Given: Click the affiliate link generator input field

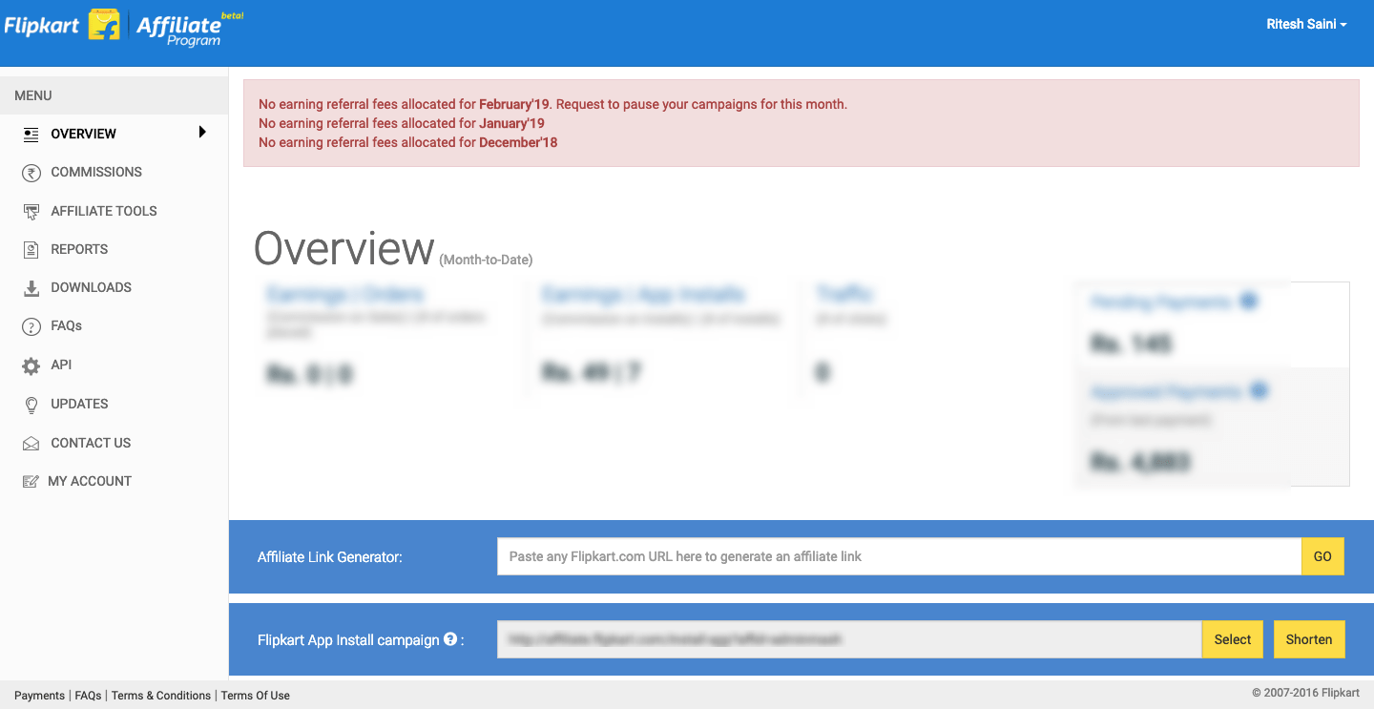Looking at the screenshot, I should (897, 555).
